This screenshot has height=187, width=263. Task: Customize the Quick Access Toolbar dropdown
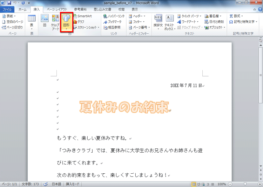tap(29, 3)
